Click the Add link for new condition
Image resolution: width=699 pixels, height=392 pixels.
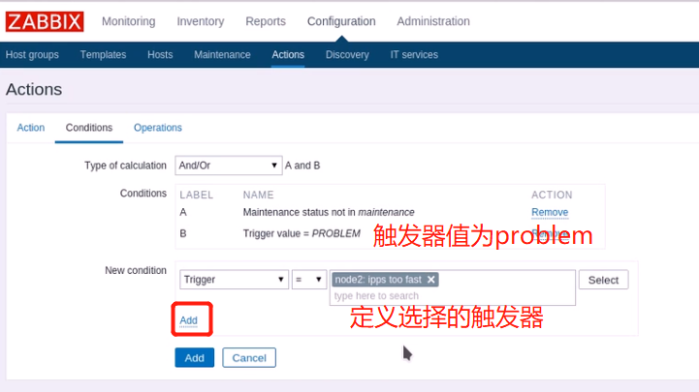point(189,320)
